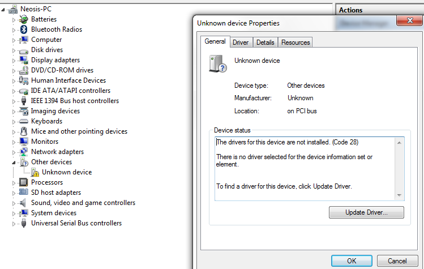Viewport: 424px width, 269px height.
Task: Close the Unknown device Properties dialog
Action: tap(410, 20)
